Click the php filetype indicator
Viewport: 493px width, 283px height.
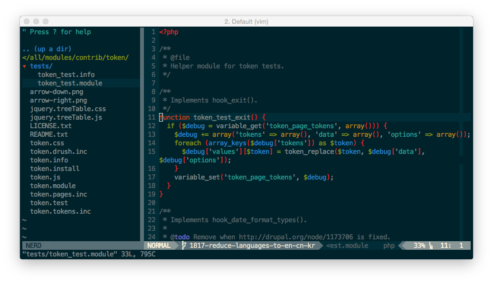(389, 245)
